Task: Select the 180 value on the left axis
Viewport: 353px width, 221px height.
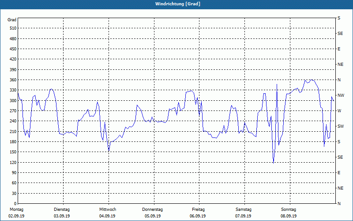Action: click(x=13, y=141)
